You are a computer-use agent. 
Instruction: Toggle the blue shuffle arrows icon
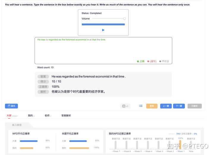[x=141, y=106]
